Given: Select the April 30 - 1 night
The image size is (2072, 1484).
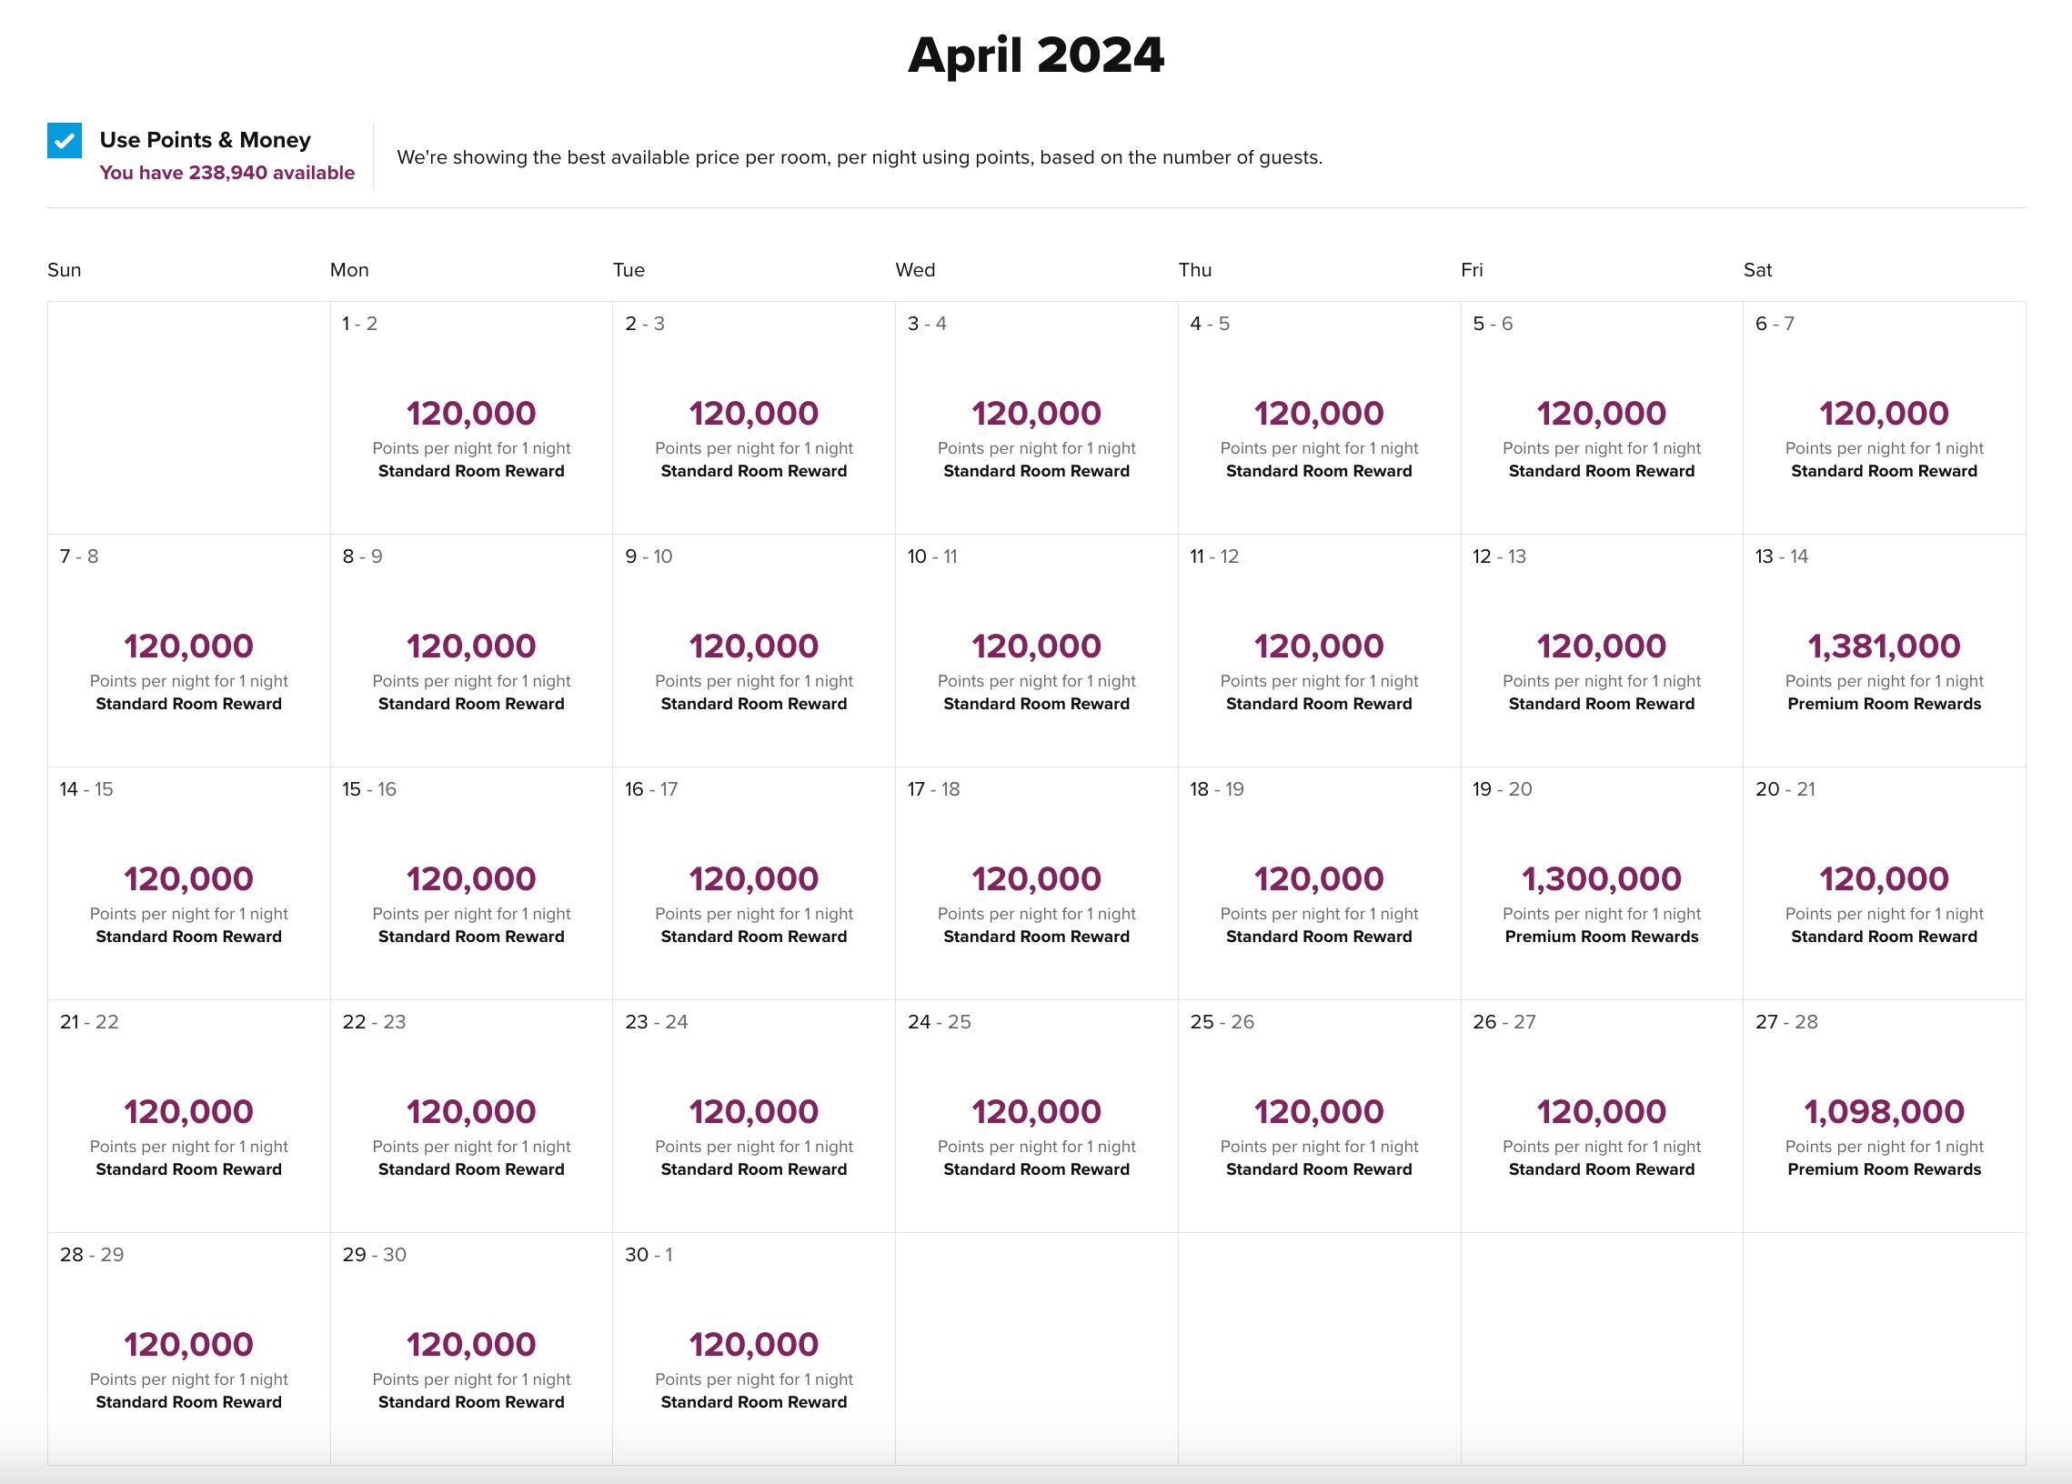Looking at the screenshot, I should pyautogui.click(x=753, y=1349).
